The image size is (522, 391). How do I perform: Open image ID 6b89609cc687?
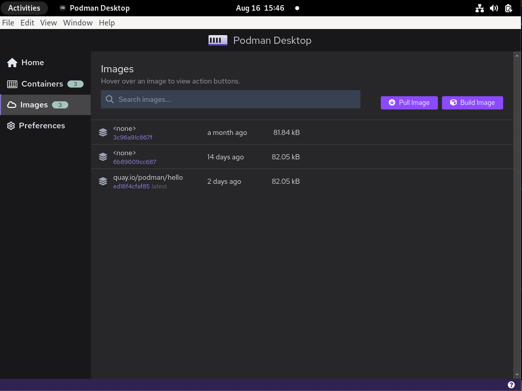pos(135,162)
